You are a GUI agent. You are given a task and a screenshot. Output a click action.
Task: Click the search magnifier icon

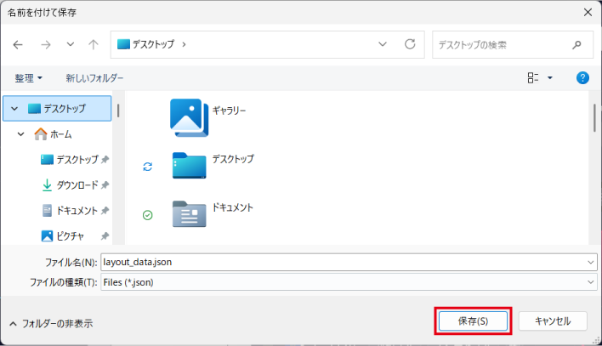(x=577, y=44)
